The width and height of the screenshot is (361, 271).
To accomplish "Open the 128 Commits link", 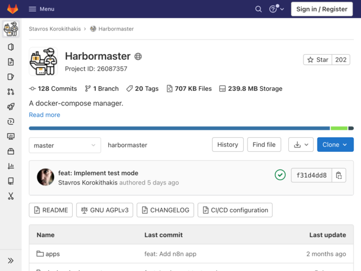I will click(x=53, y=89).
